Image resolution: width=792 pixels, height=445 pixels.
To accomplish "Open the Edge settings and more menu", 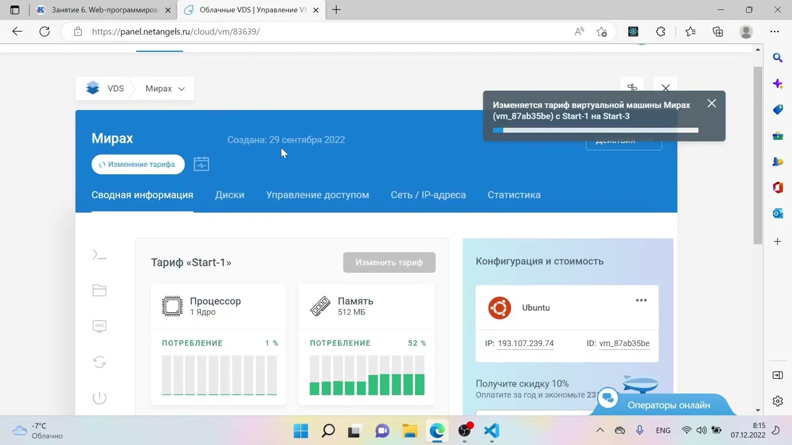I will click(x=775, y=32).
